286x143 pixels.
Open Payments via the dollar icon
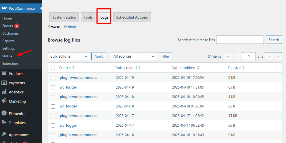point(4,83)
